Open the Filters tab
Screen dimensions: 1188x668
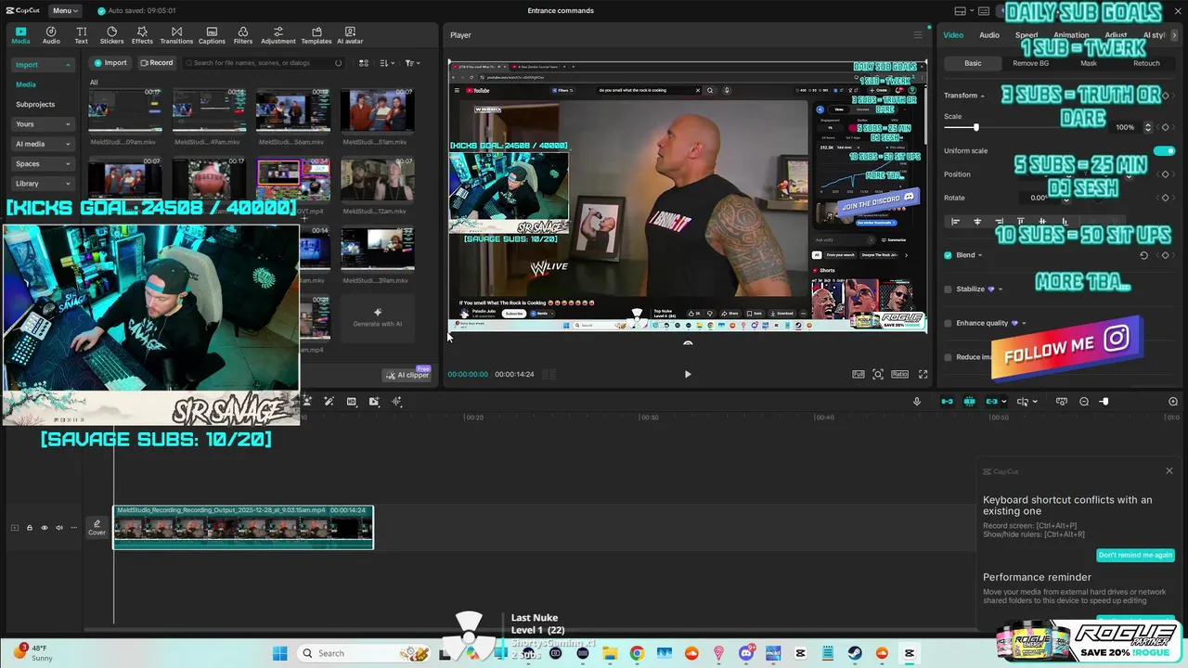243,35
